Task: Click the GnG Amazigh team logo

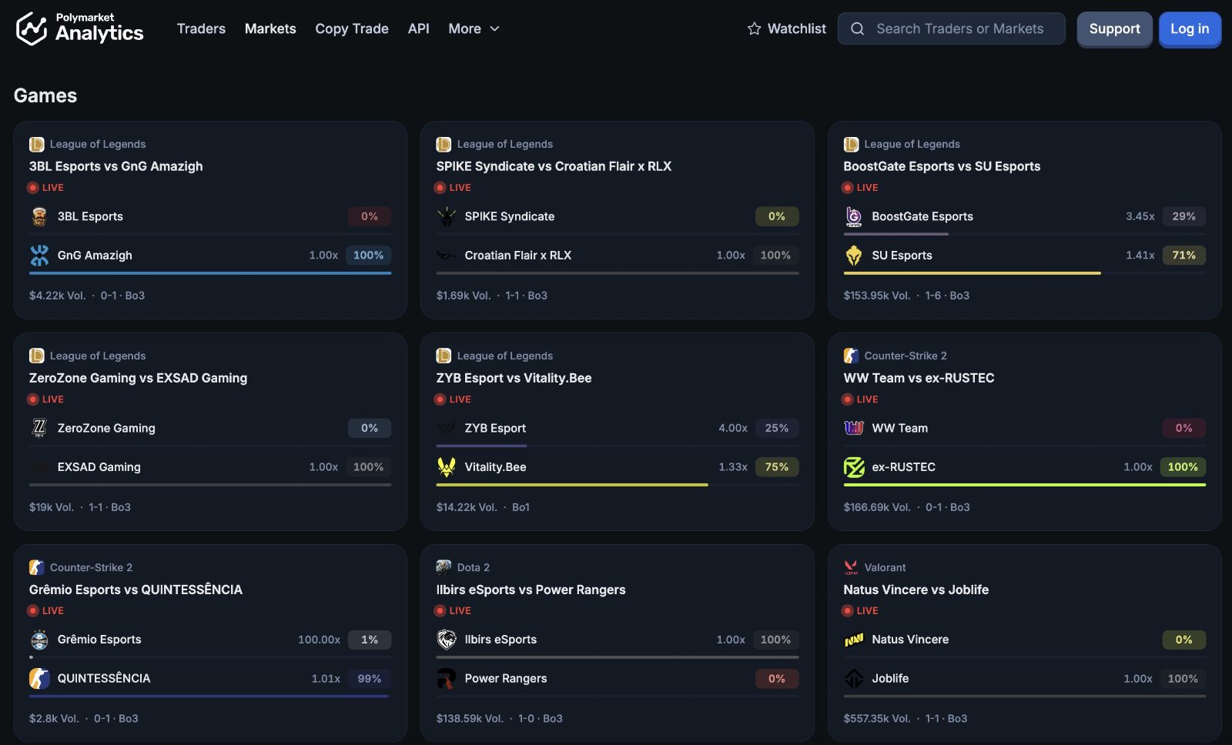Action: pyautogui.click(x=39, y=255)
